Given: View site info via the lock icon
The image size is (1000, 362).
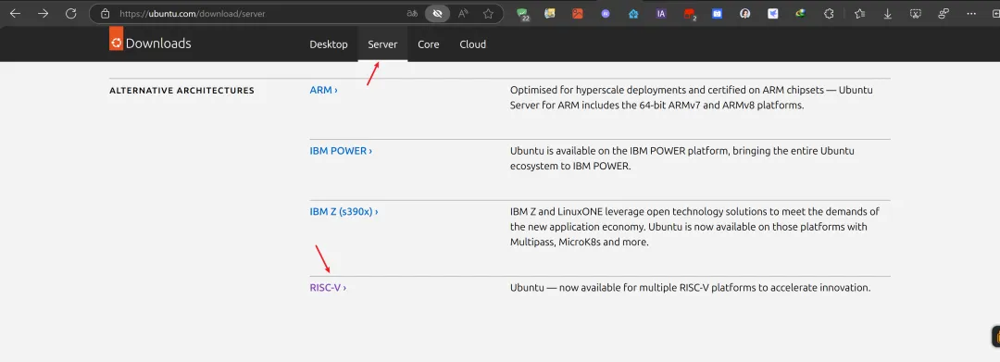Looking at the screenshot, I should coord(106,13).
